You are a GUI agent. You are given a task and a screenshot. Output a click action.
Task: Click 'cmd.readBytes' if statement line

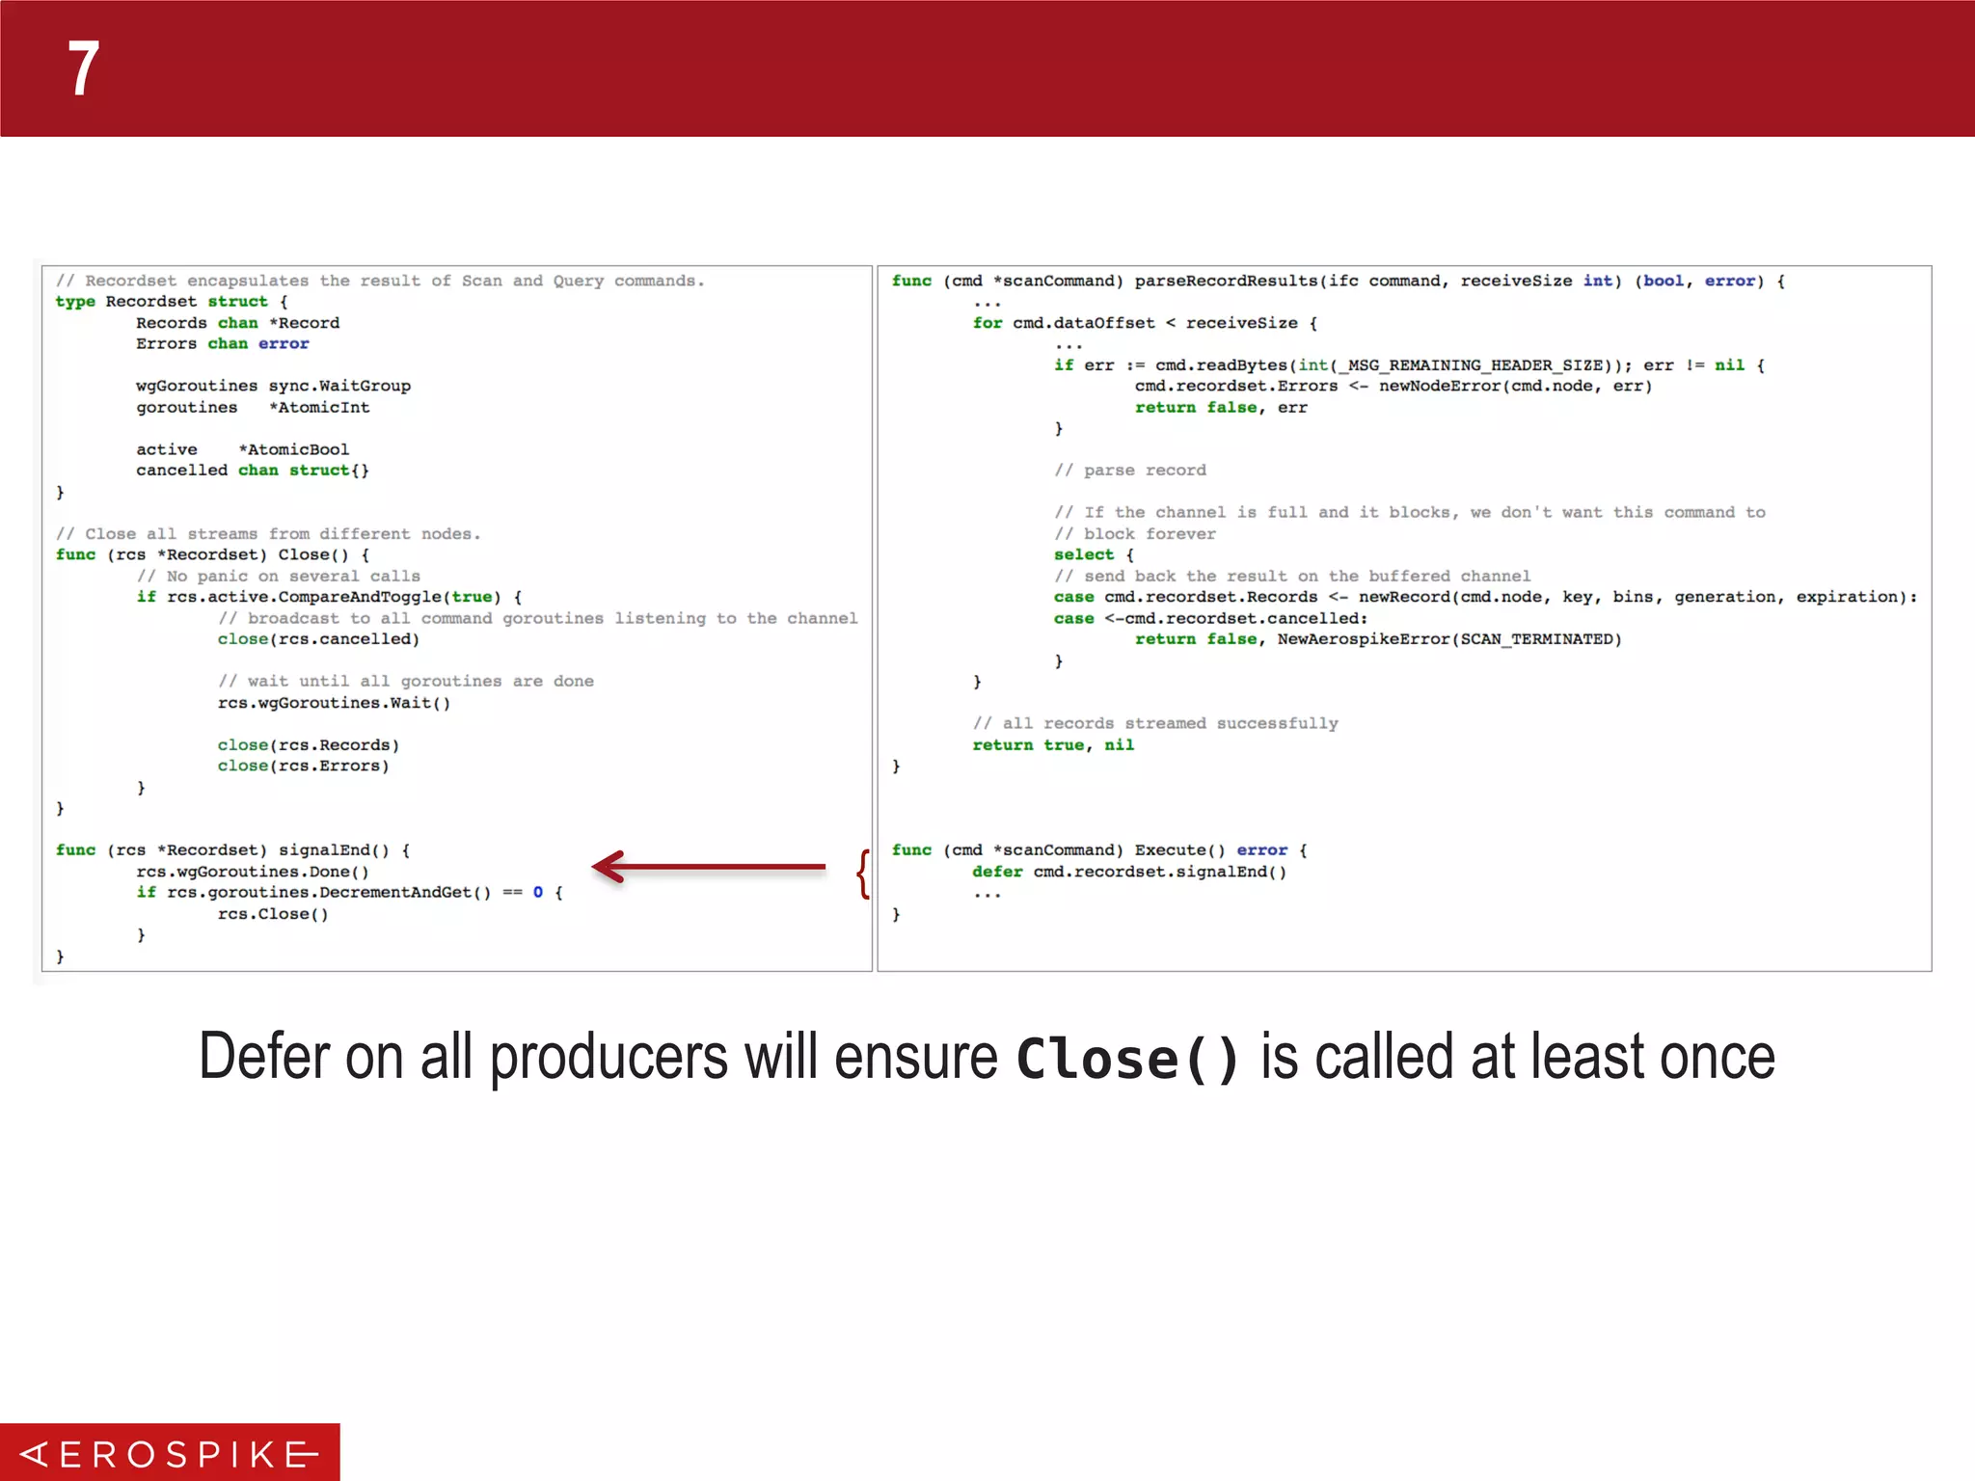[x=1409, y=365]
